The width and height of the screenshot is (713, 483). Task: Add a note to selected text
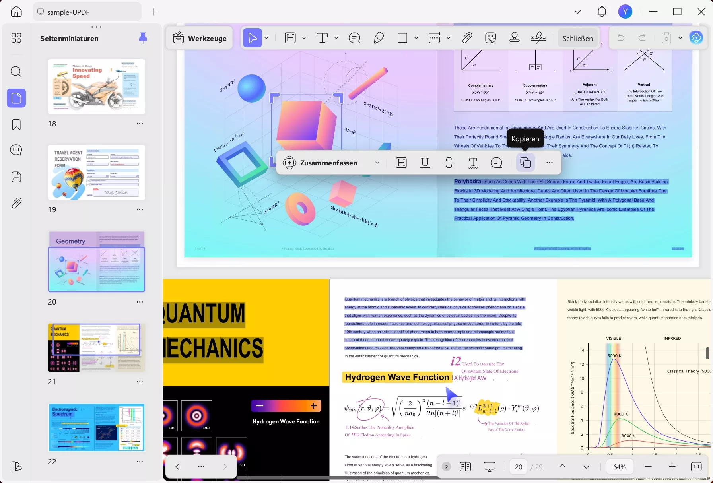[x=497, y=163]
